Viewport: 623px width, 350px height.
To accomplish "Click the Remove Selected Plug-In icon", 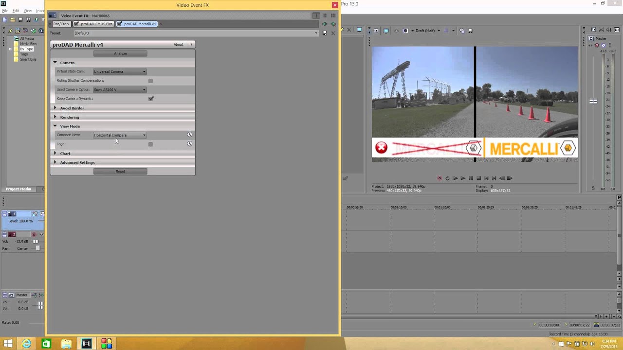I will coord(333,24).
